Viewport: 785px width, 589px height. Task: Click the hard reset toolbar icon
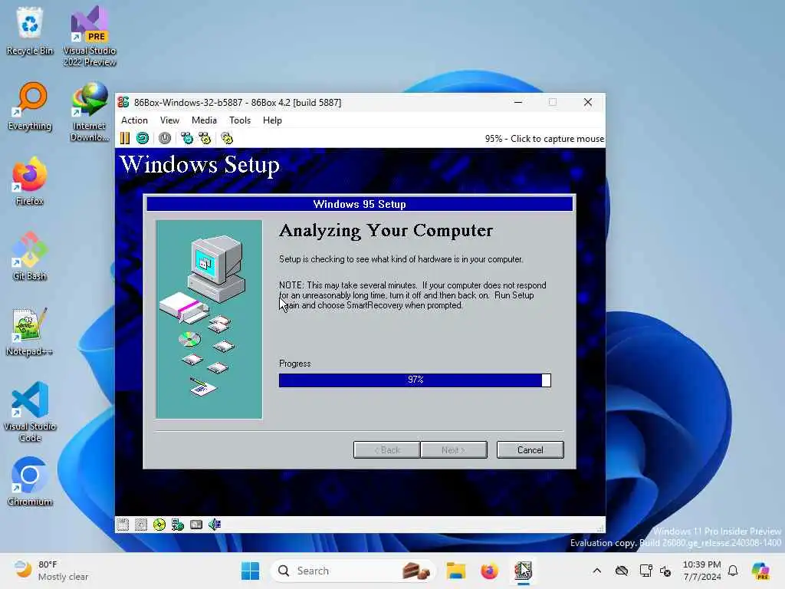(x=143, y=138)
